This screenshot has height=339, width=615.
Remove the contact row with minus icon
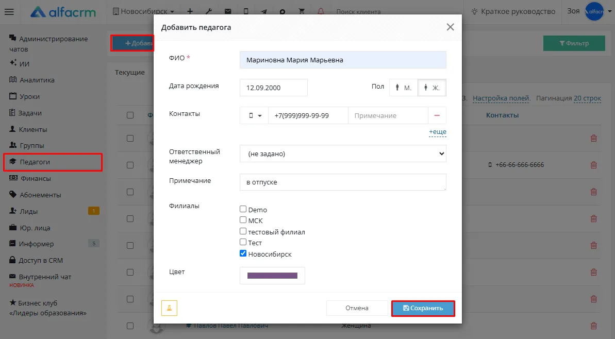click(x=437, y=115)
